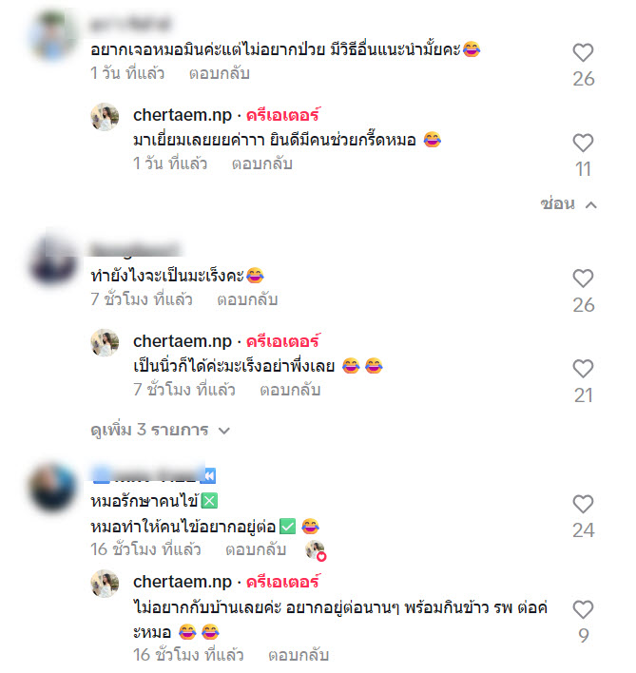Like the มะเร็ง comment posted 7 hours ago
This screenshot has height=673, width=636.
583,279
